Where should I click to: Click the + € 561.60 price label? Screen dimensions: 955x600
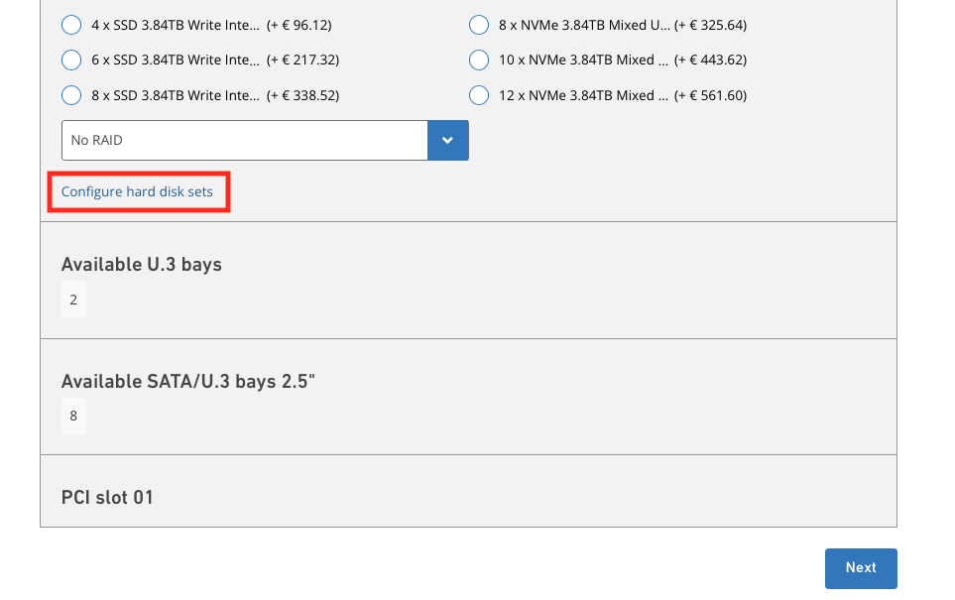pyautogui.click(x=710, y=95)
